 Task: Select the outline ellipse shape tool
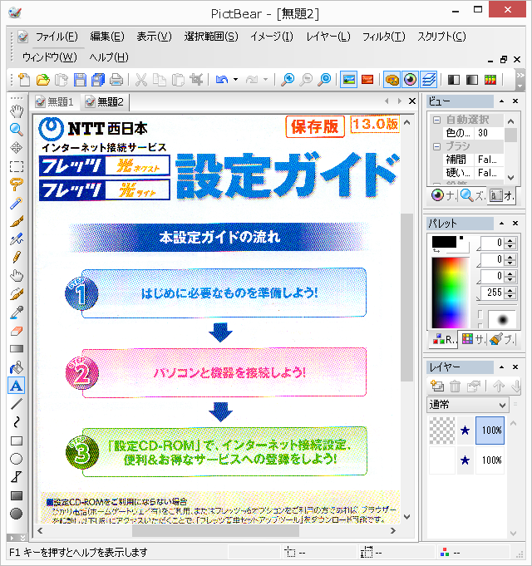[17, 459]
